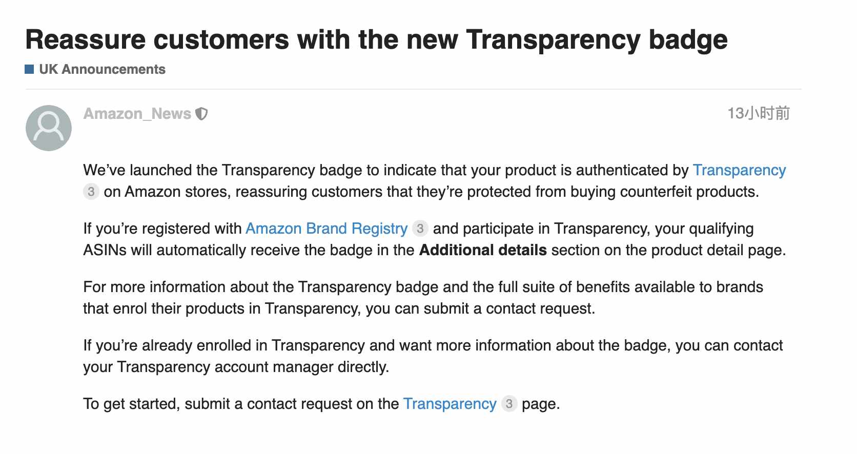857x454 pixels.
Task: Click count badge beside Amazon Brand Registry
Action: coord(420,229)
